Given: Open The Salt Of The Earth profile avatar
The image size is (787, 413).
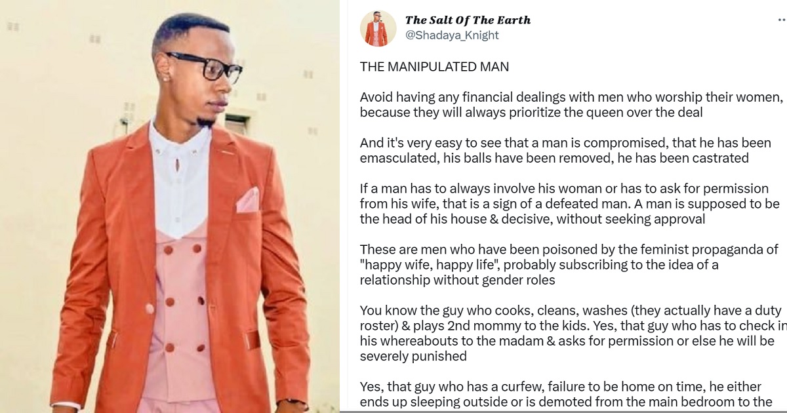Looking at the screenshot, I should point(378,28).
